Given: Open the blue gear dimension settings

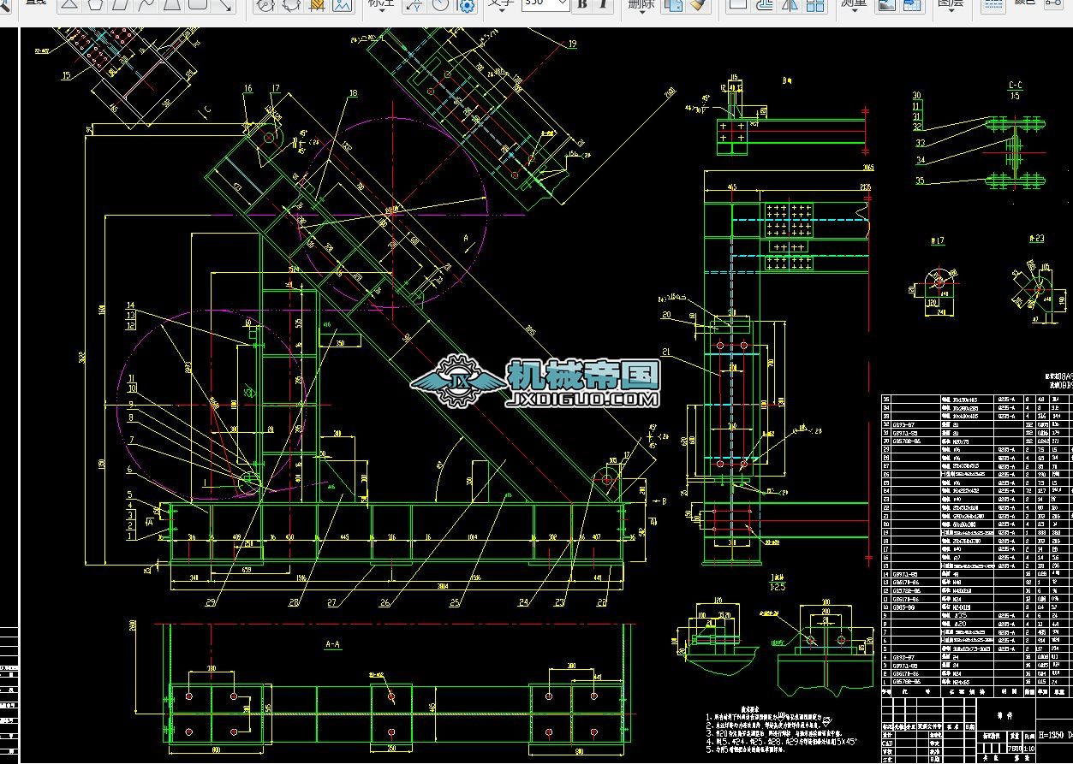Looking at the screenshot, I should (467, 5).
